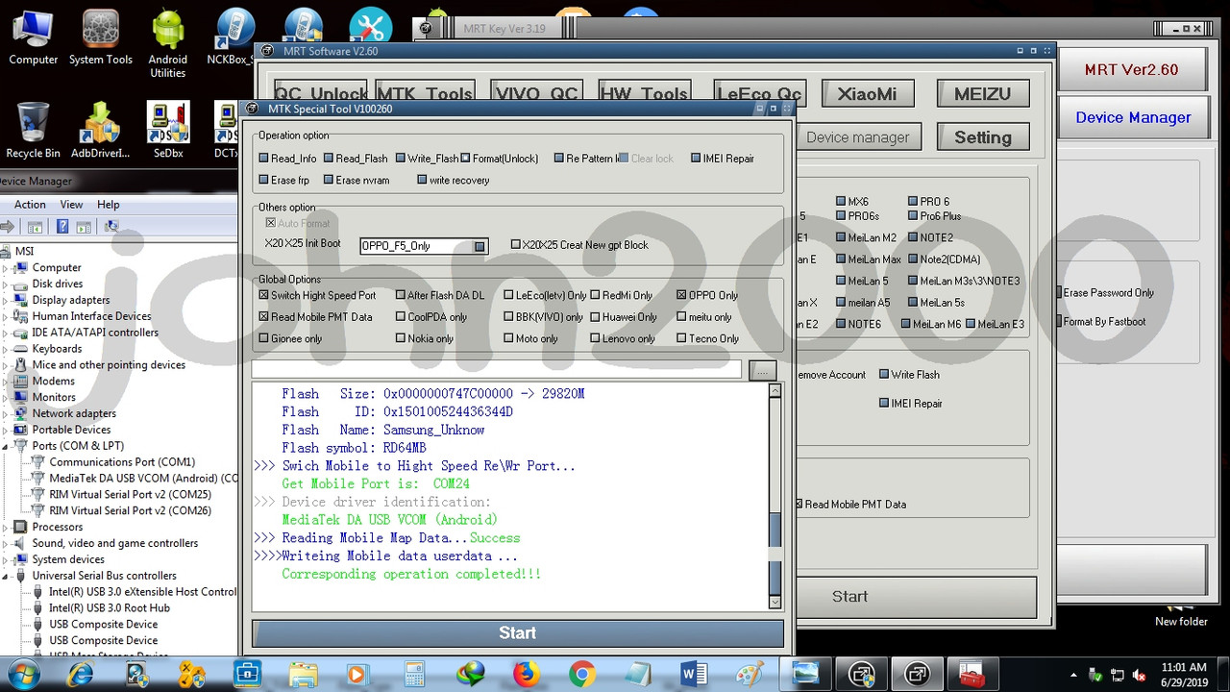Open the OPPO_F5_Only init boot dropdown
The image size is (1230, 692).
click(480, 246)
